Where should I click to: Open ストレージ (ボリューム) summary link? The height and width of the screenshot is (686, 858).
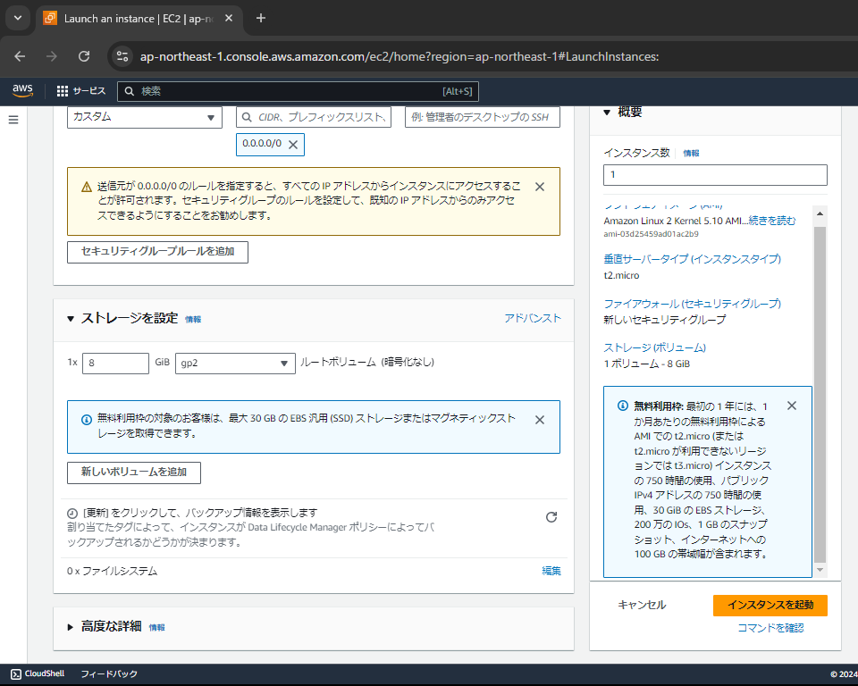(654, 347)
